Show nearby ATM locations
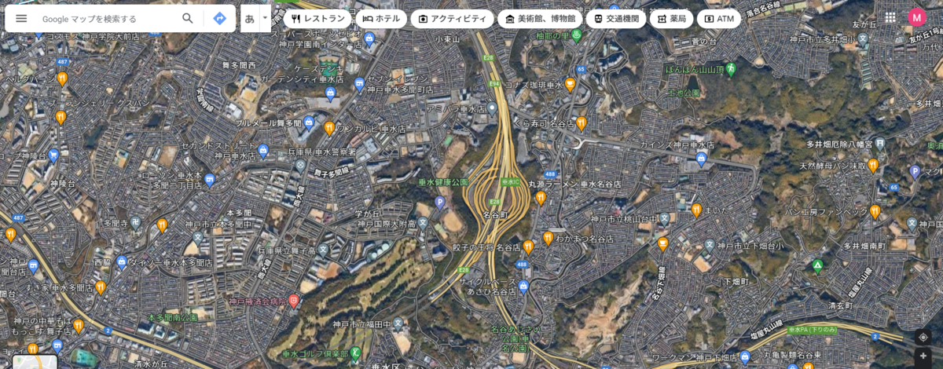 (718, 18)
